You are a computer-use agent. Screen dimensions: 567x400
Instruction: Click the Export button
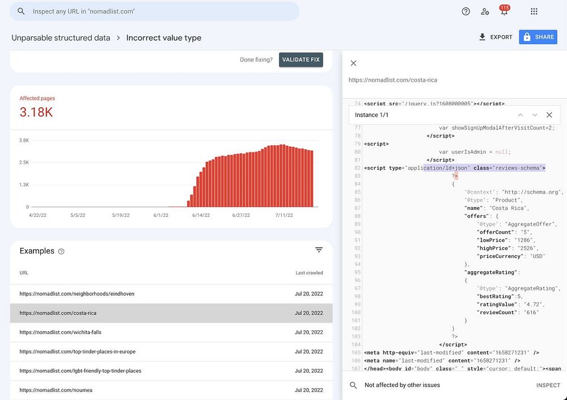tap(495, 37)
